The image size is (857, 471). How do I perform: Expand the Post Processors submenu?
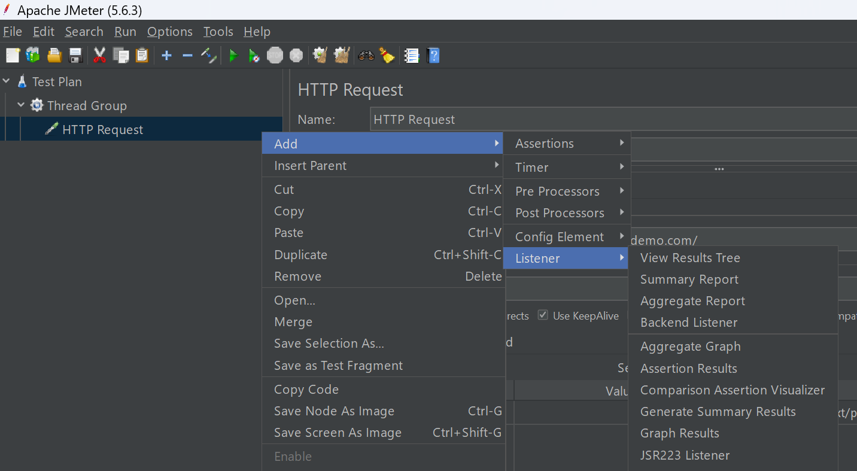tap(567, 213)
